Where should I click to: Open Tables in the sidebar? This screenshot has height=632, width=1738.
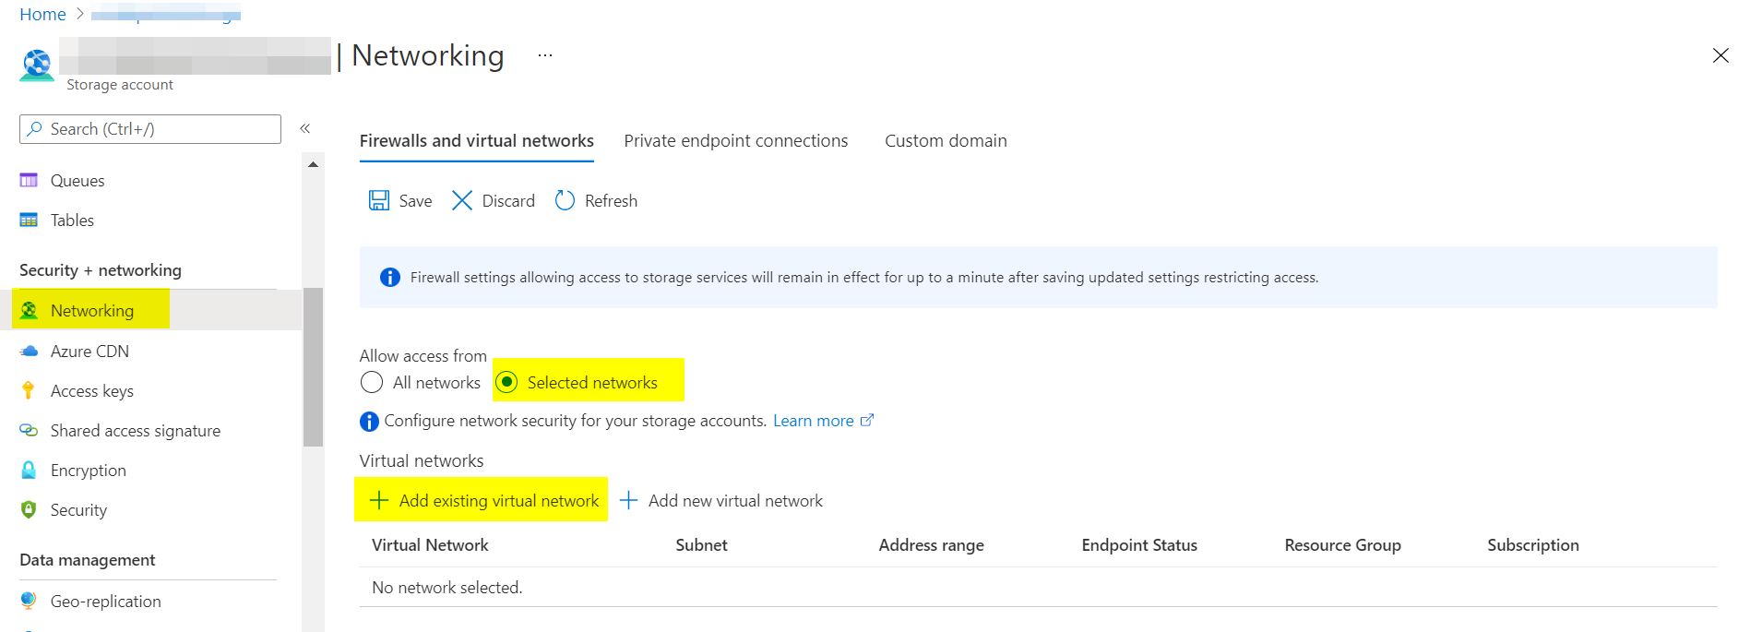(x=72, y=221)
